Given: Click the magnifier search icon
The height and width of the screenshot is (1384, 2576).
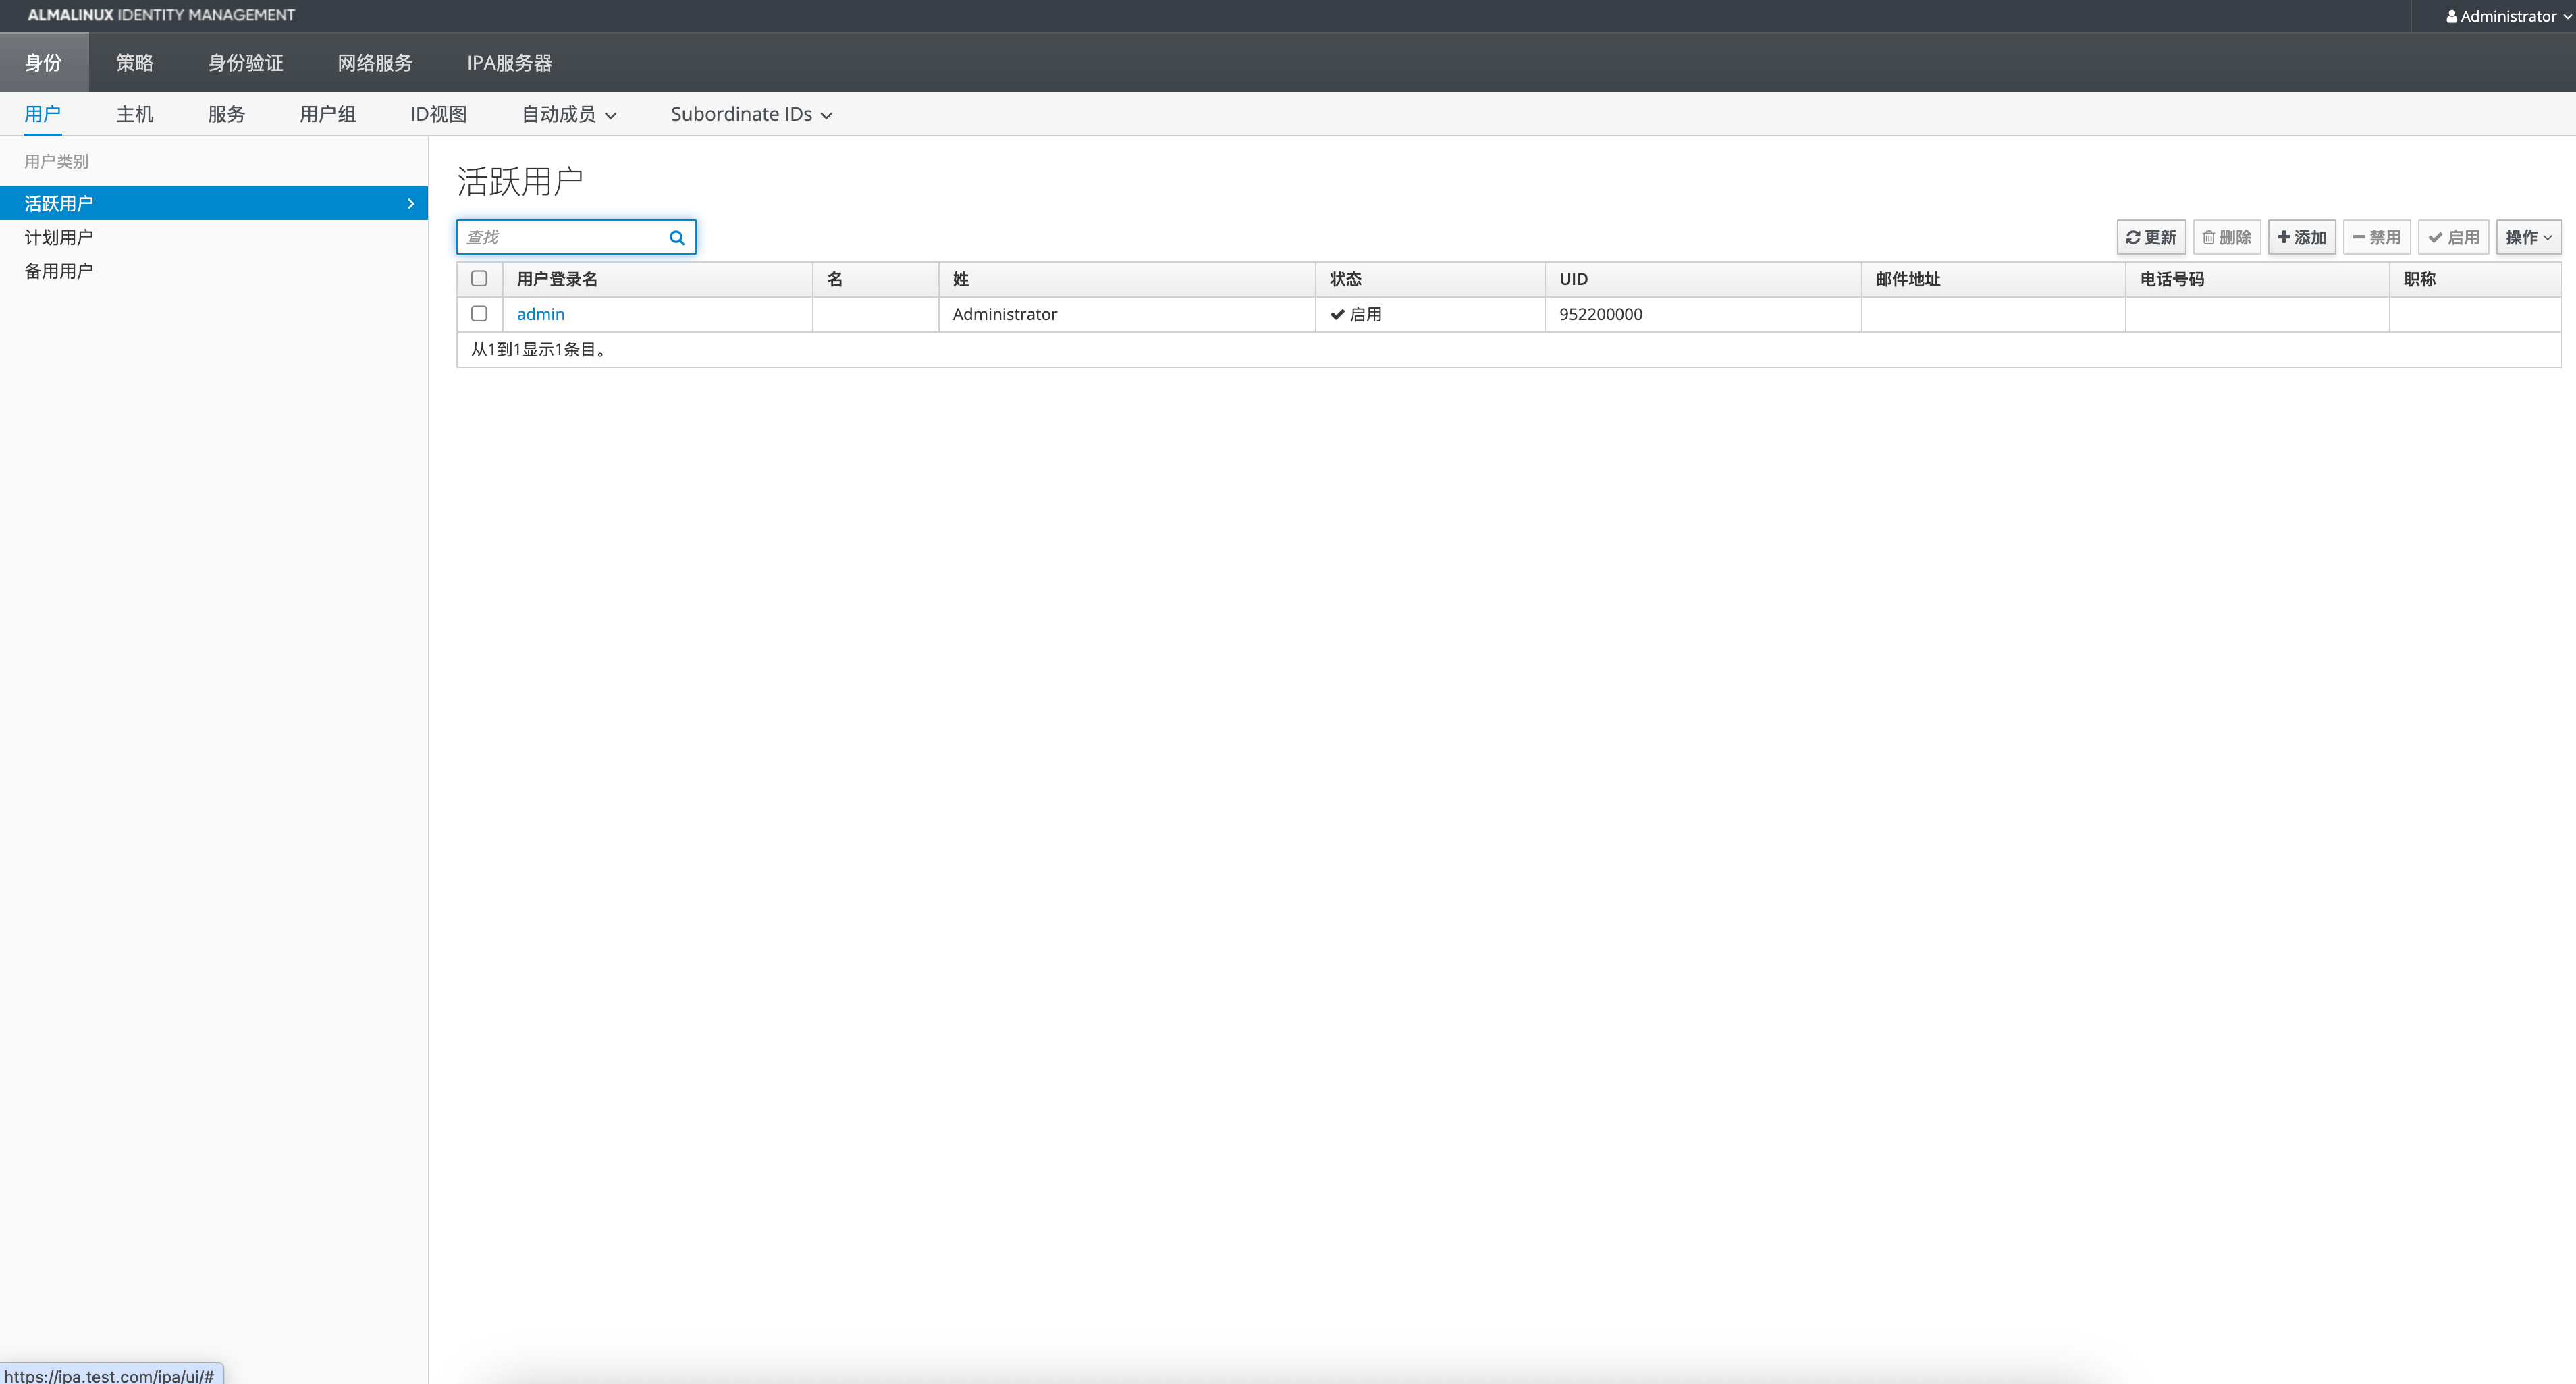Looking at the screenshot, I should point(677,237).
